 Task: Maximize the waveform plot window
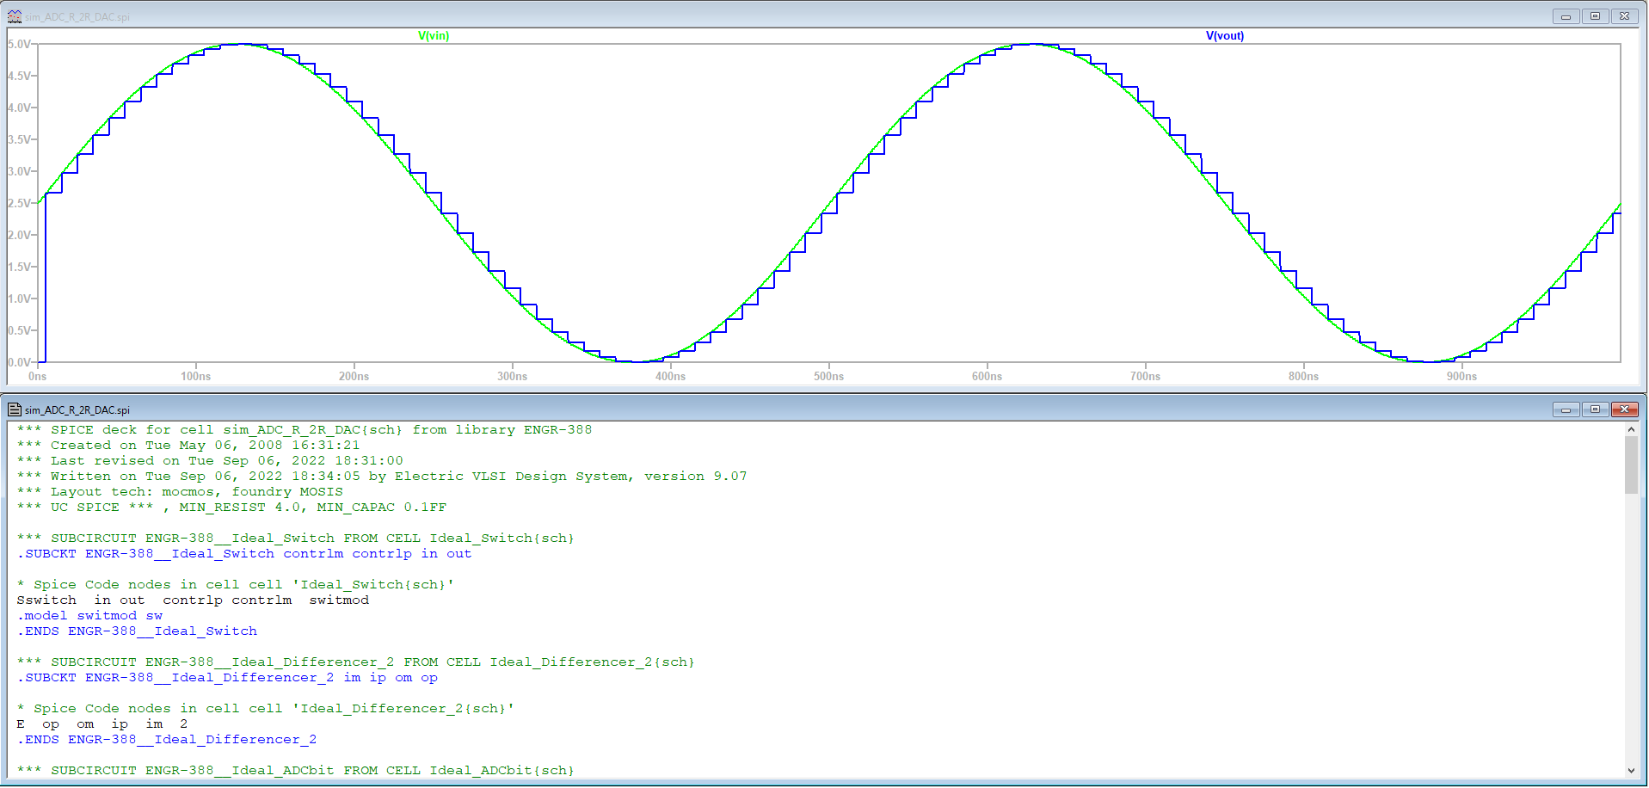click(1595, 16)
